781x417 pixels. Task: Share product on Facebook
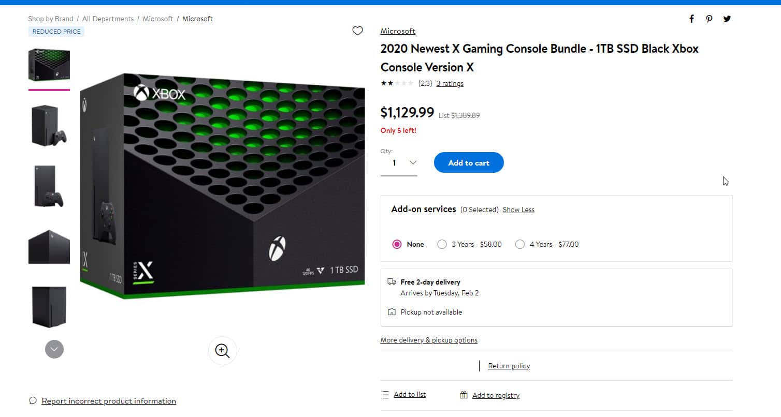click(691, 19)
